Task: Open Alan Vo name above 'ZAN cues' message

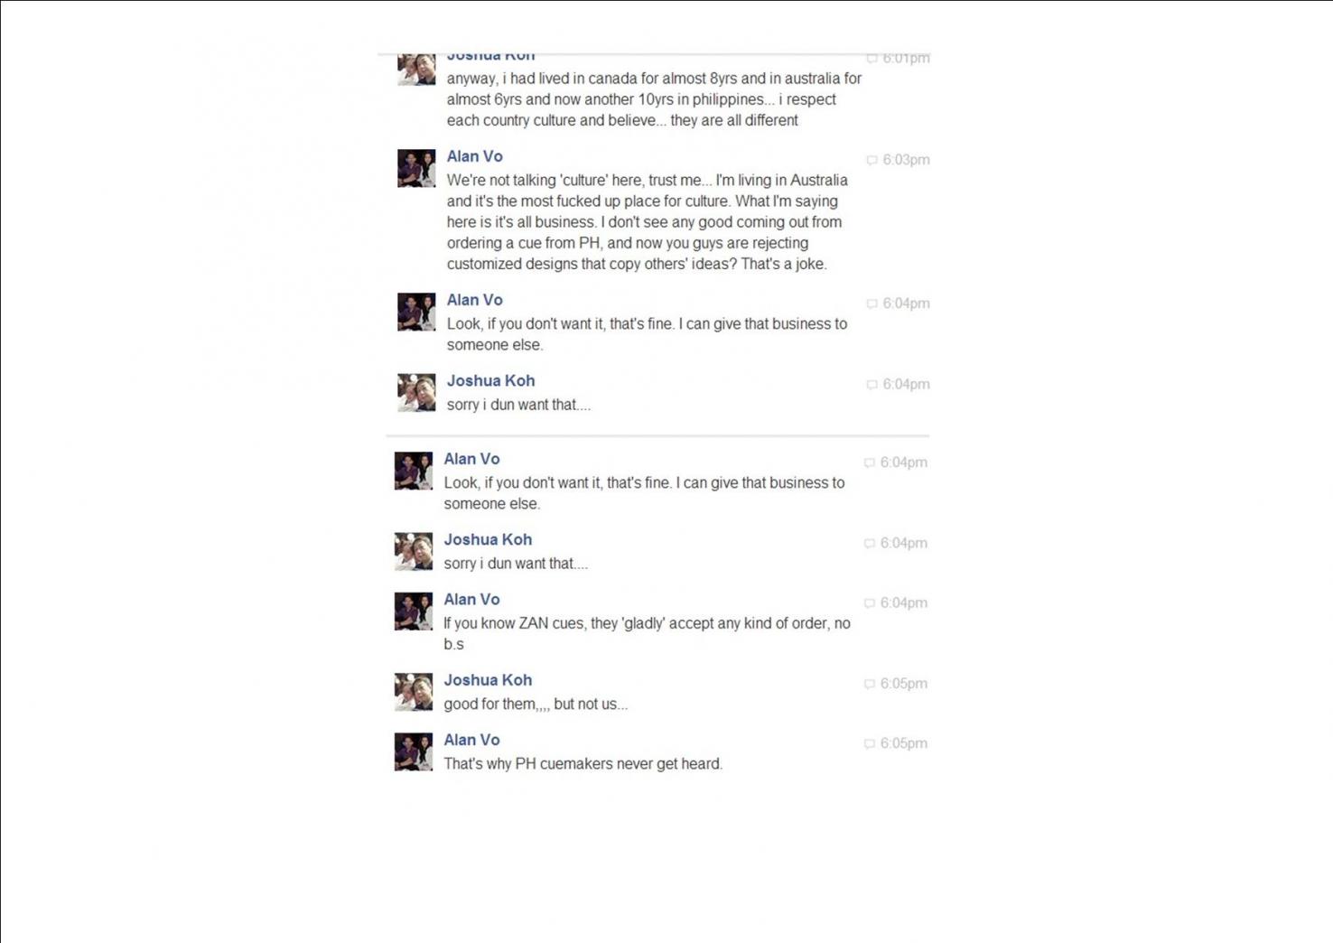Action: (x=471, y=599)
